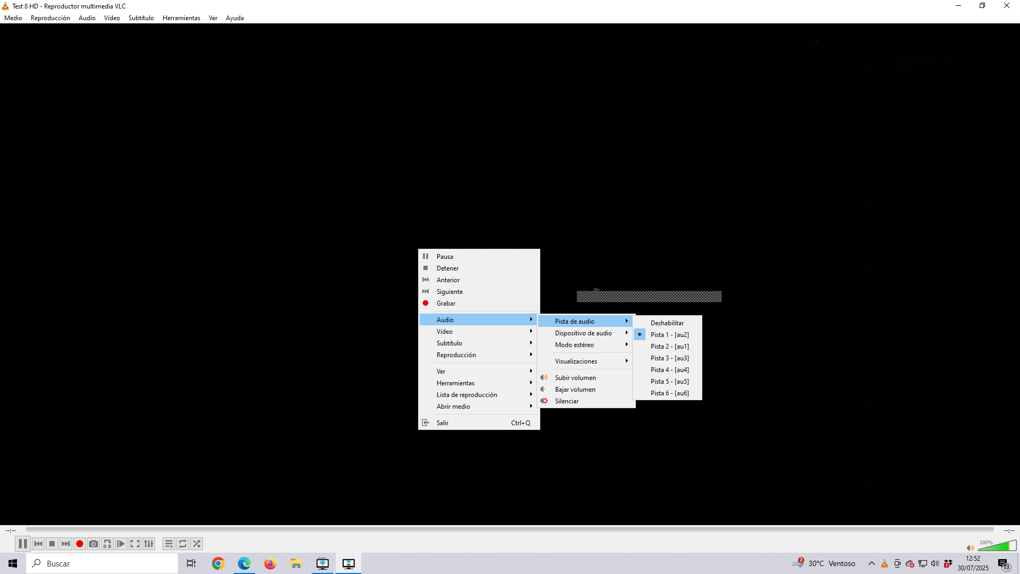Adjust the volume slider at 100%
The width and height of the screenshot is (1020, 574).
pyautogui.click(x=997, y=545)
